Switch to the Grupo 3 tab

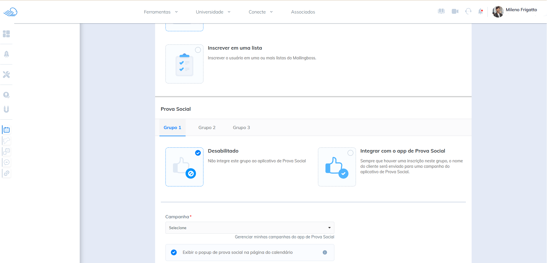click(x=241, y=128)
